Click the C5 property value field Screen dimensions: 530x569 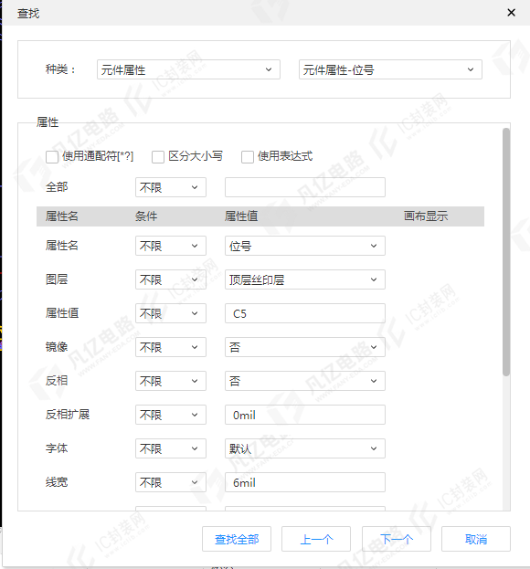point(305,313)
